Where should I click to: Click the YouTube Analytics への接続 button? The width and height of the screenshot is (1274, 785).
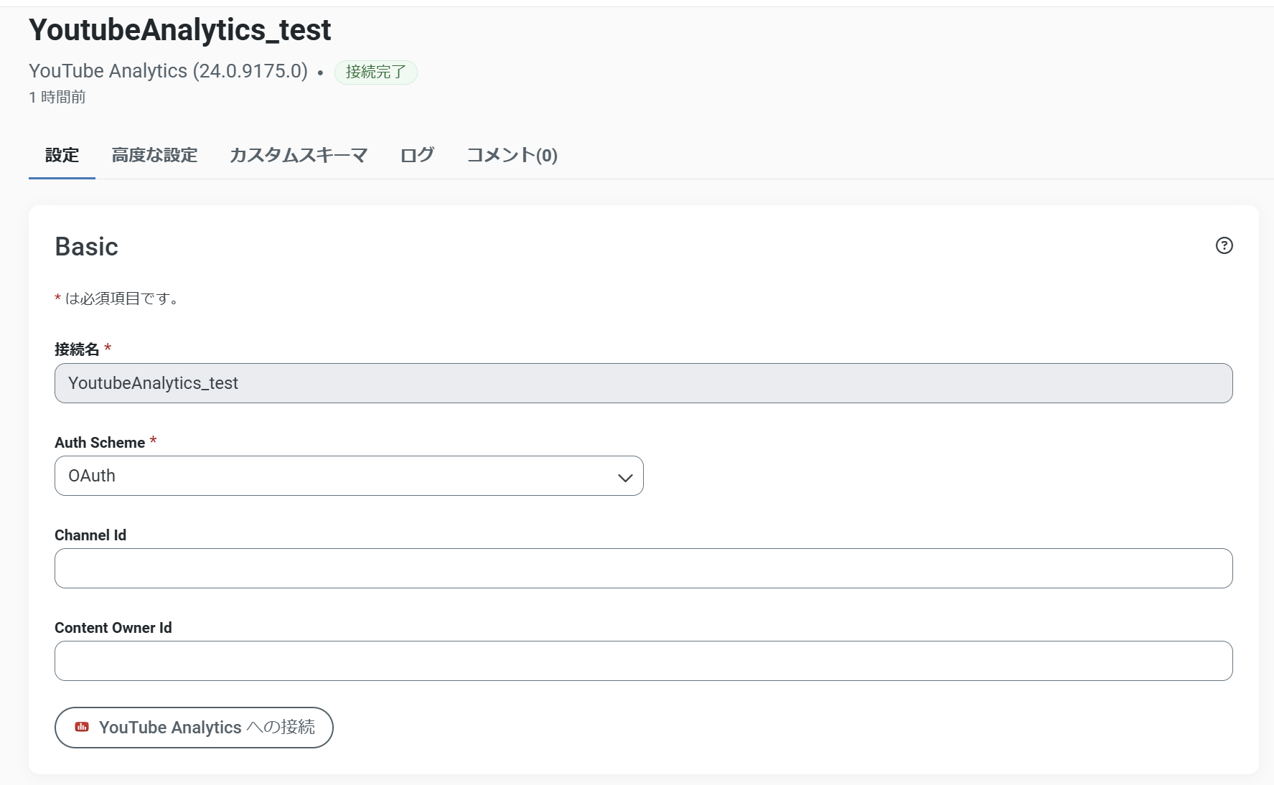coord(194,727)
